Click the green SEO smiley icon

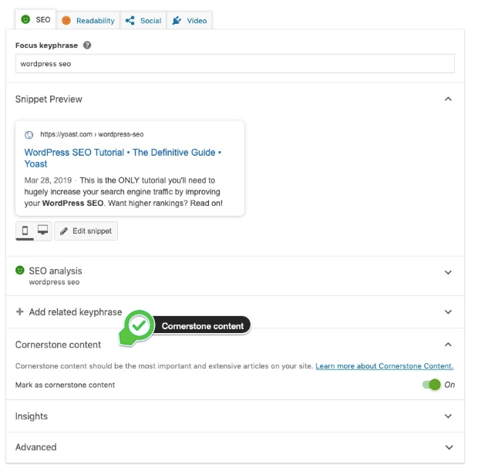coord(25,19)
